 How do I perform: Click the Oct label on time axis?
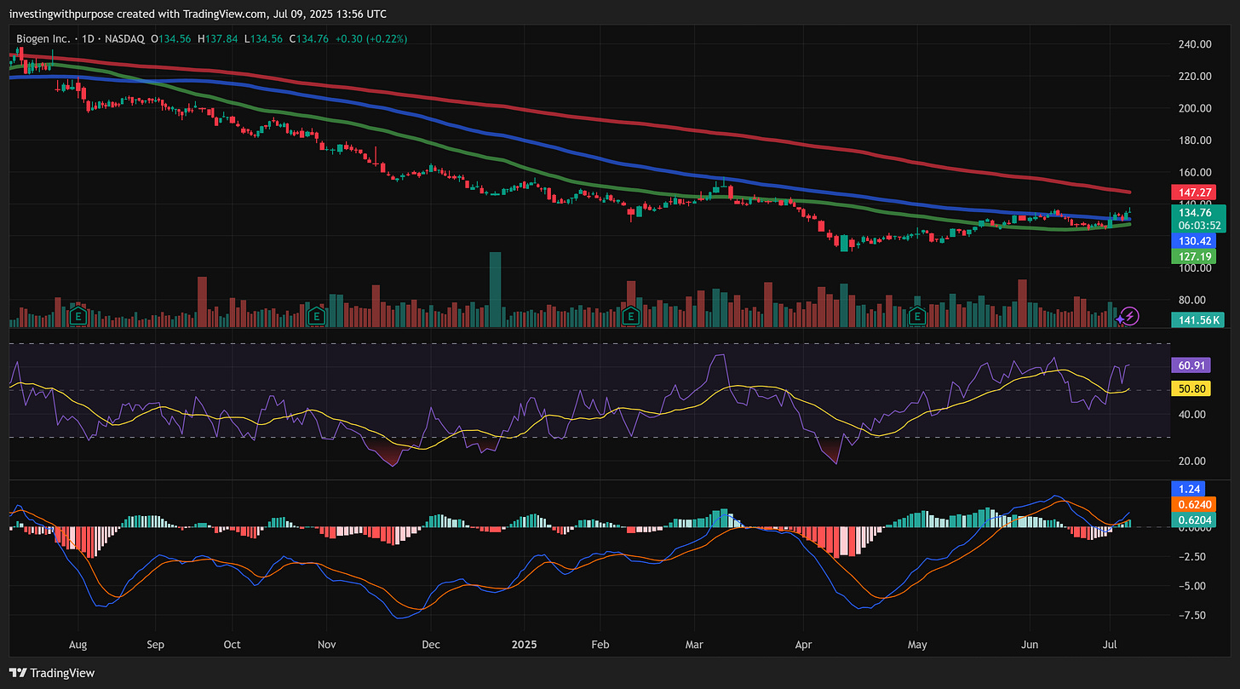(x=232, y=645)
